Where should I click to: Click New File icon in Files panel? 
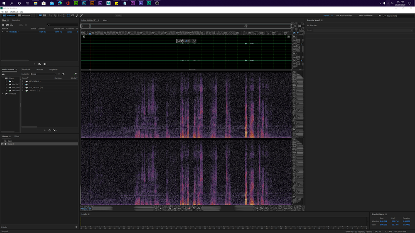coord(11,25)
